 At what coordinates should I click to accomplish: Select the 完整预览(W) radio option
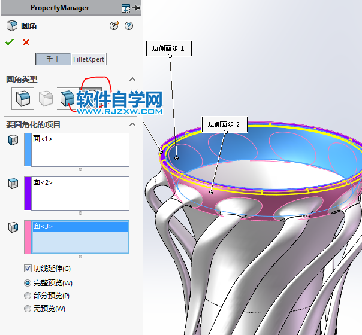(x=28, y=283)
